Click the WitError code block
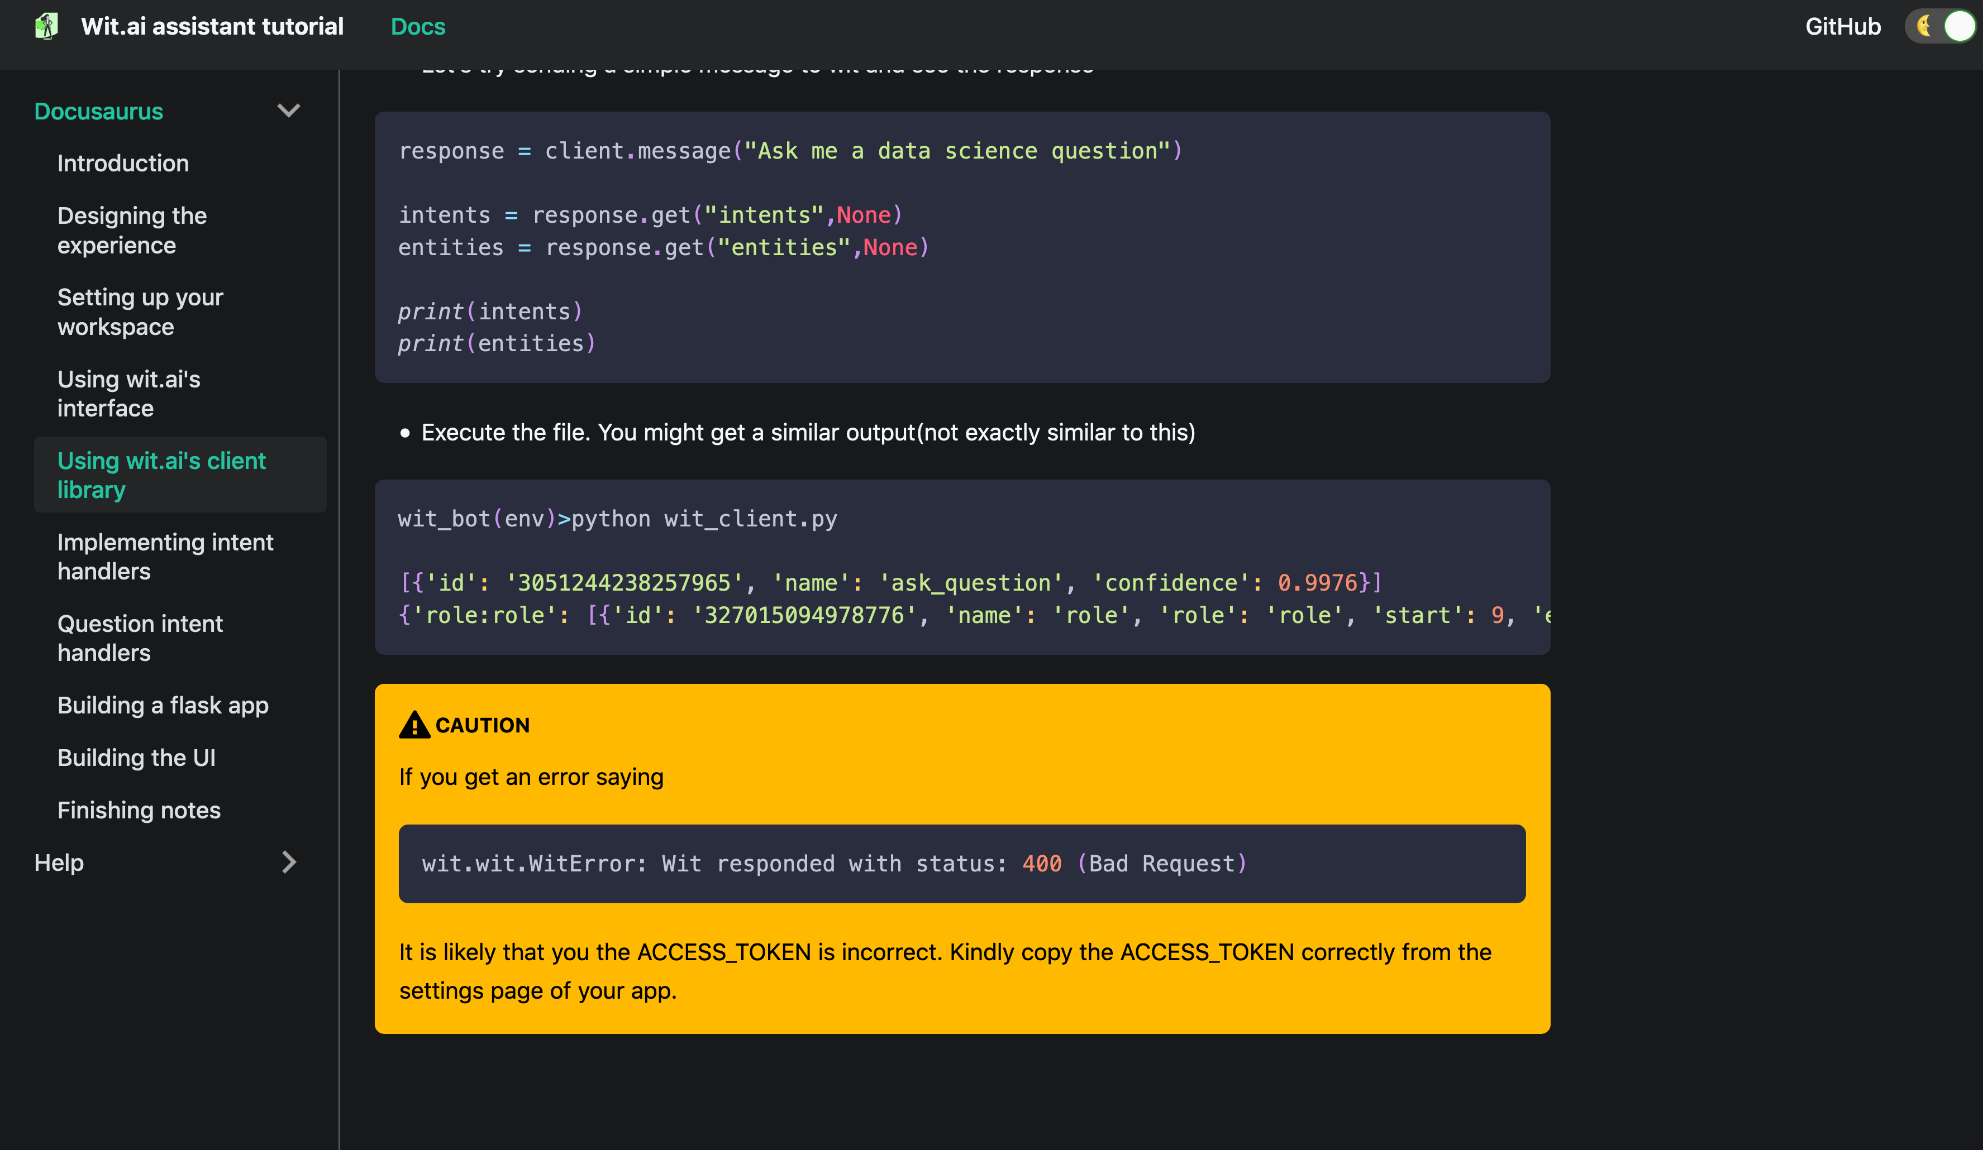Viewport: 1983px width, 1150px height. click(961, 863)
